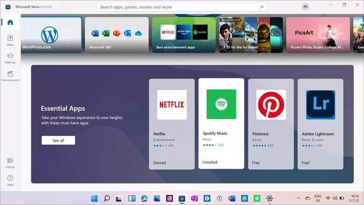Open the volume speaker tray icon

pyautogui.click(x=335, y=198)
